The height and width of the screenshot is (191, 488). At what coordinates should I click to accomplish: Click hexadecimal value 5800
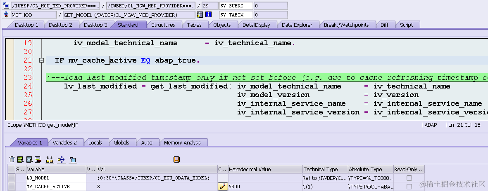[x=265, y=186]
